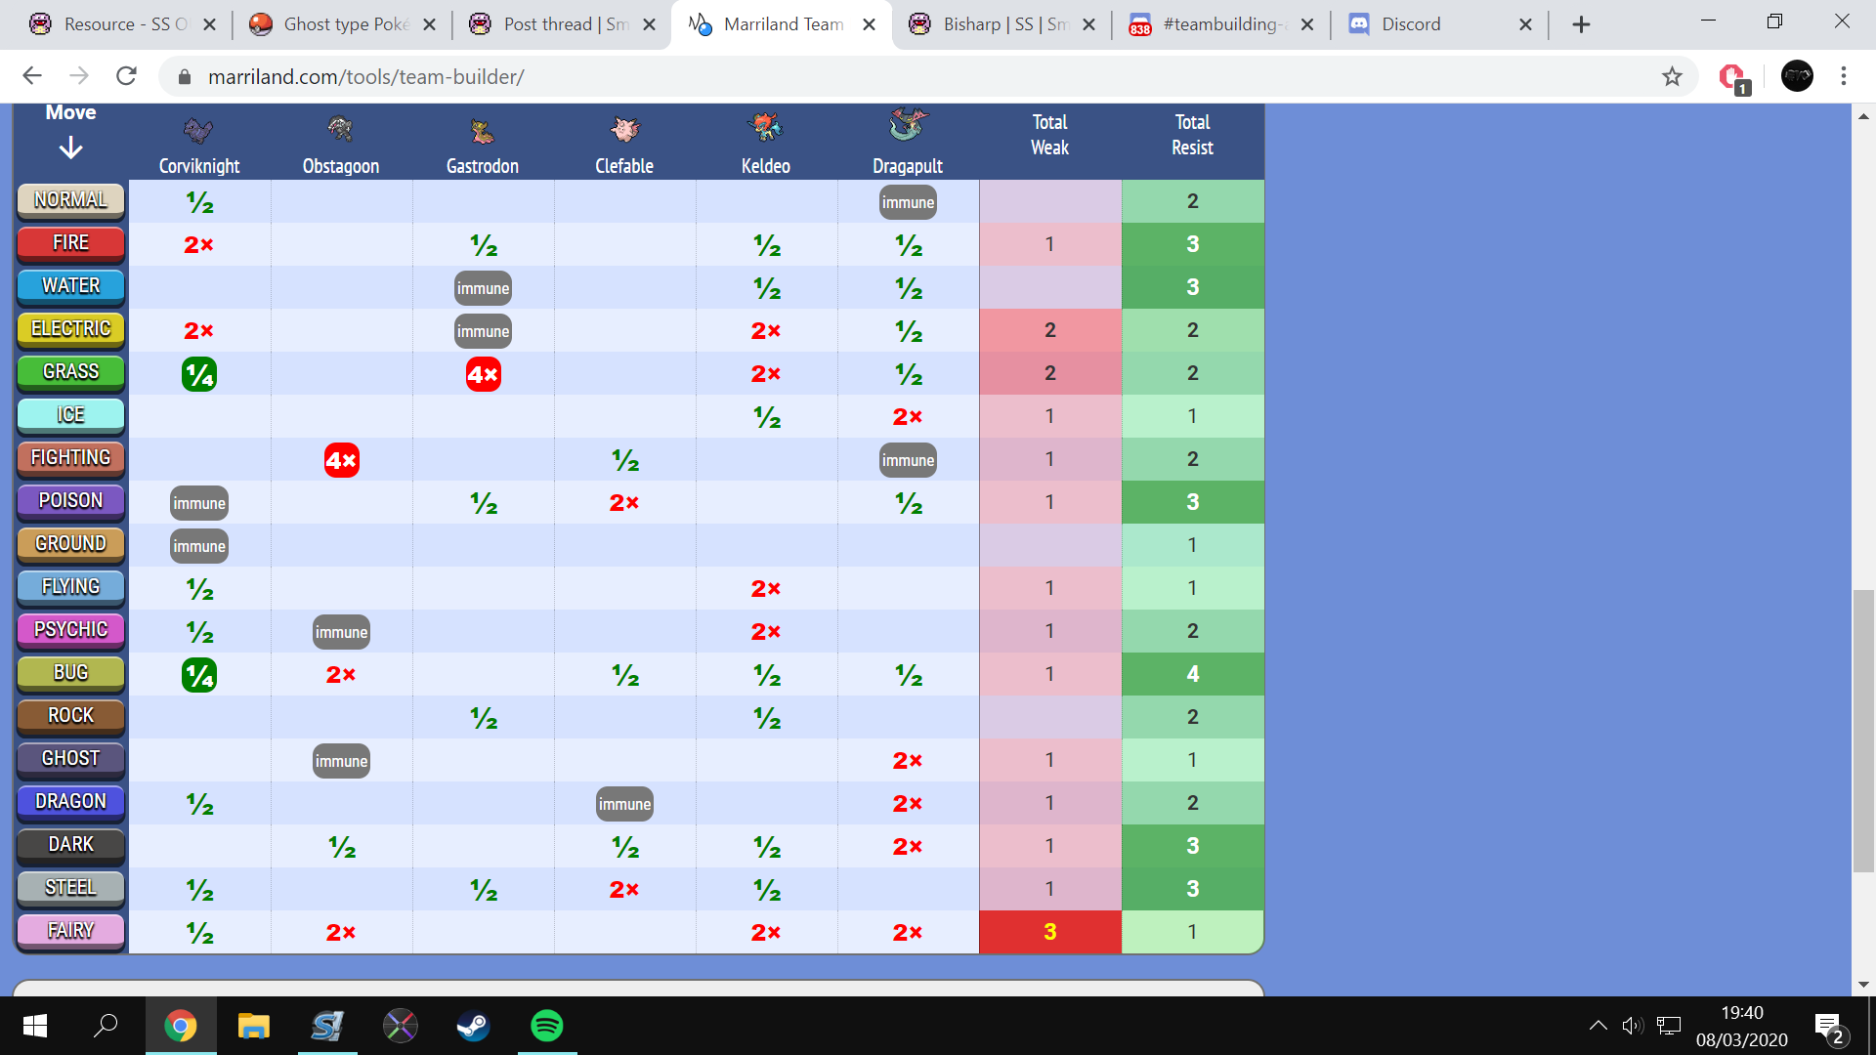Click the ICE type label
This screenshot has height=1055, width=1876.
click(x=70, y=415)
